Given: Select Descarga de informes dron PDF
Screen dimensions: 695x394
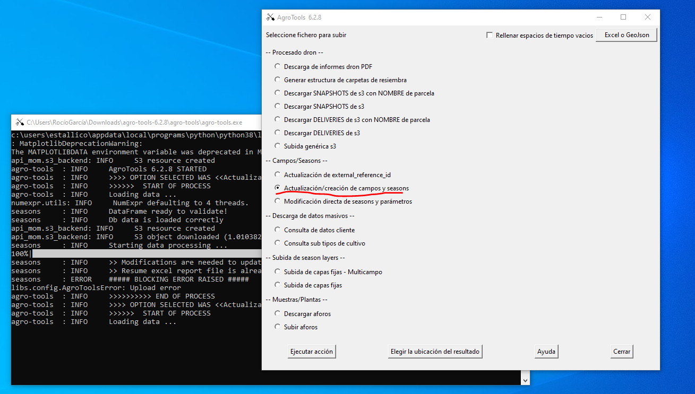Looking at the screenshot, I should [277, 67].
